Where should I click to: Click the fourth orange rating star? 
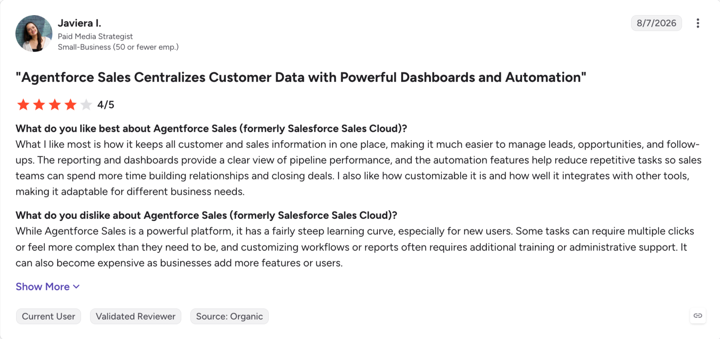tap(70, 105)
